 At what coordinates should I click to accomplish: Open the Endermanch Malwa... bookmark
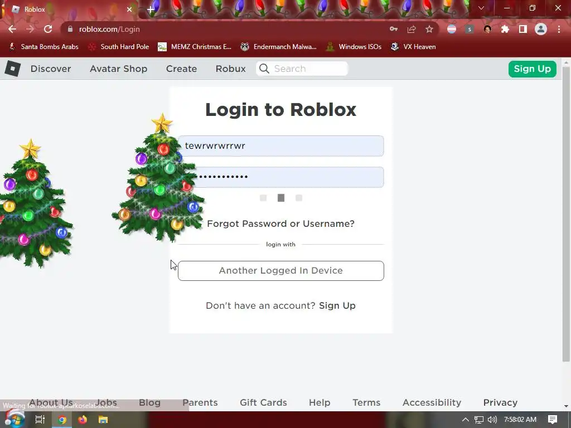[x=279, y=47]
